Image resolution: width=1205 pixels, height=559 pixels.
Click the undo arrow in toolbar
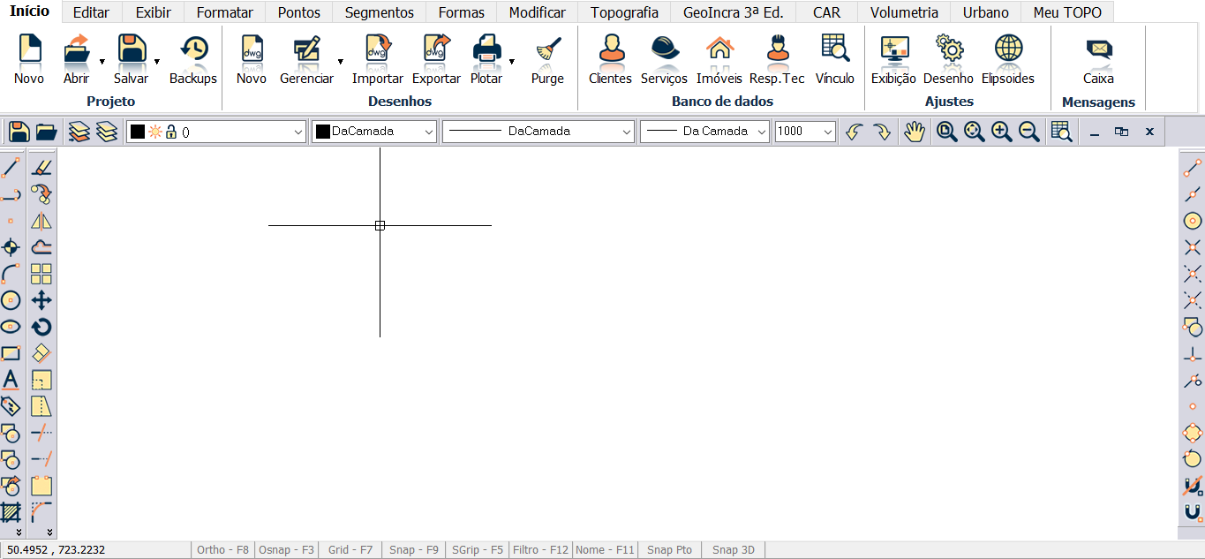[853, 132]
